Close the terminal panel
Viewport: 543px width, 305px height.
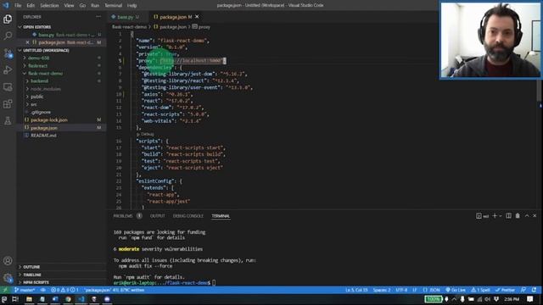[x=535, y=216]
